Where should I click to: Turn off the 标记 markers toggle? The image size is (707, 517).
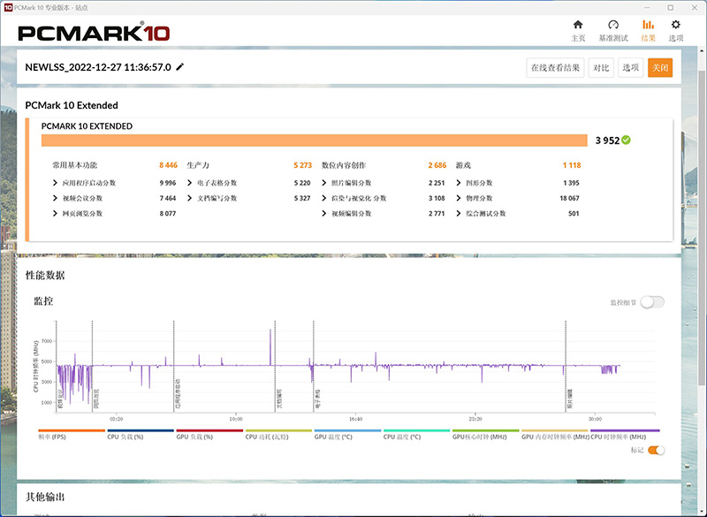(656, 450)
